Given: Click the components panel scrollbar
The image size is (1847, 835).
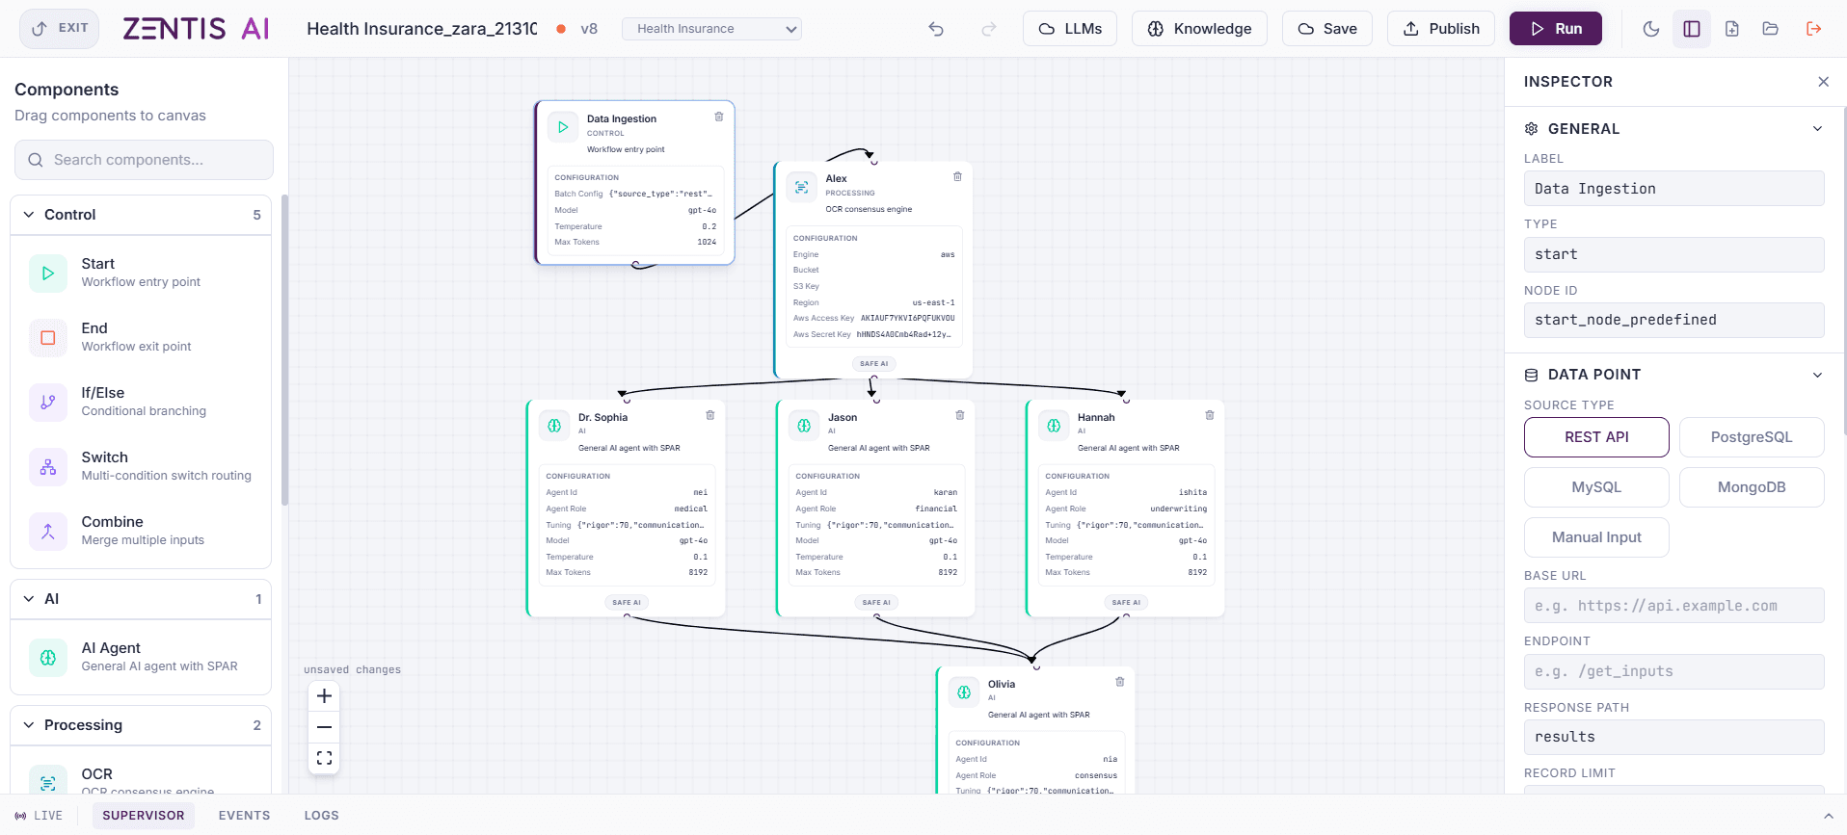Looking at the screenshot, I should pyautogui.click(x=284, y=350).
